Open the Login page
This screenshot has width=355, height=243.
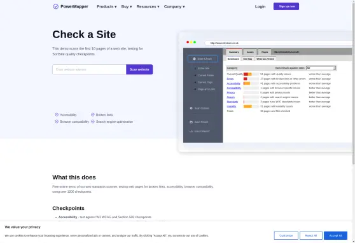click(260, 6)
